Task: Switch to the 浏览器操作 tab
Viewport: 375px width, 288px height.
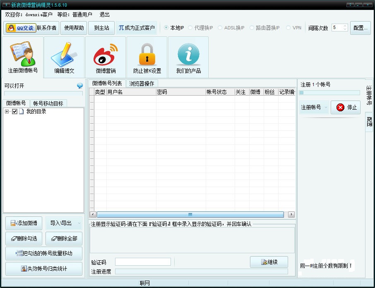Action: 142,83
